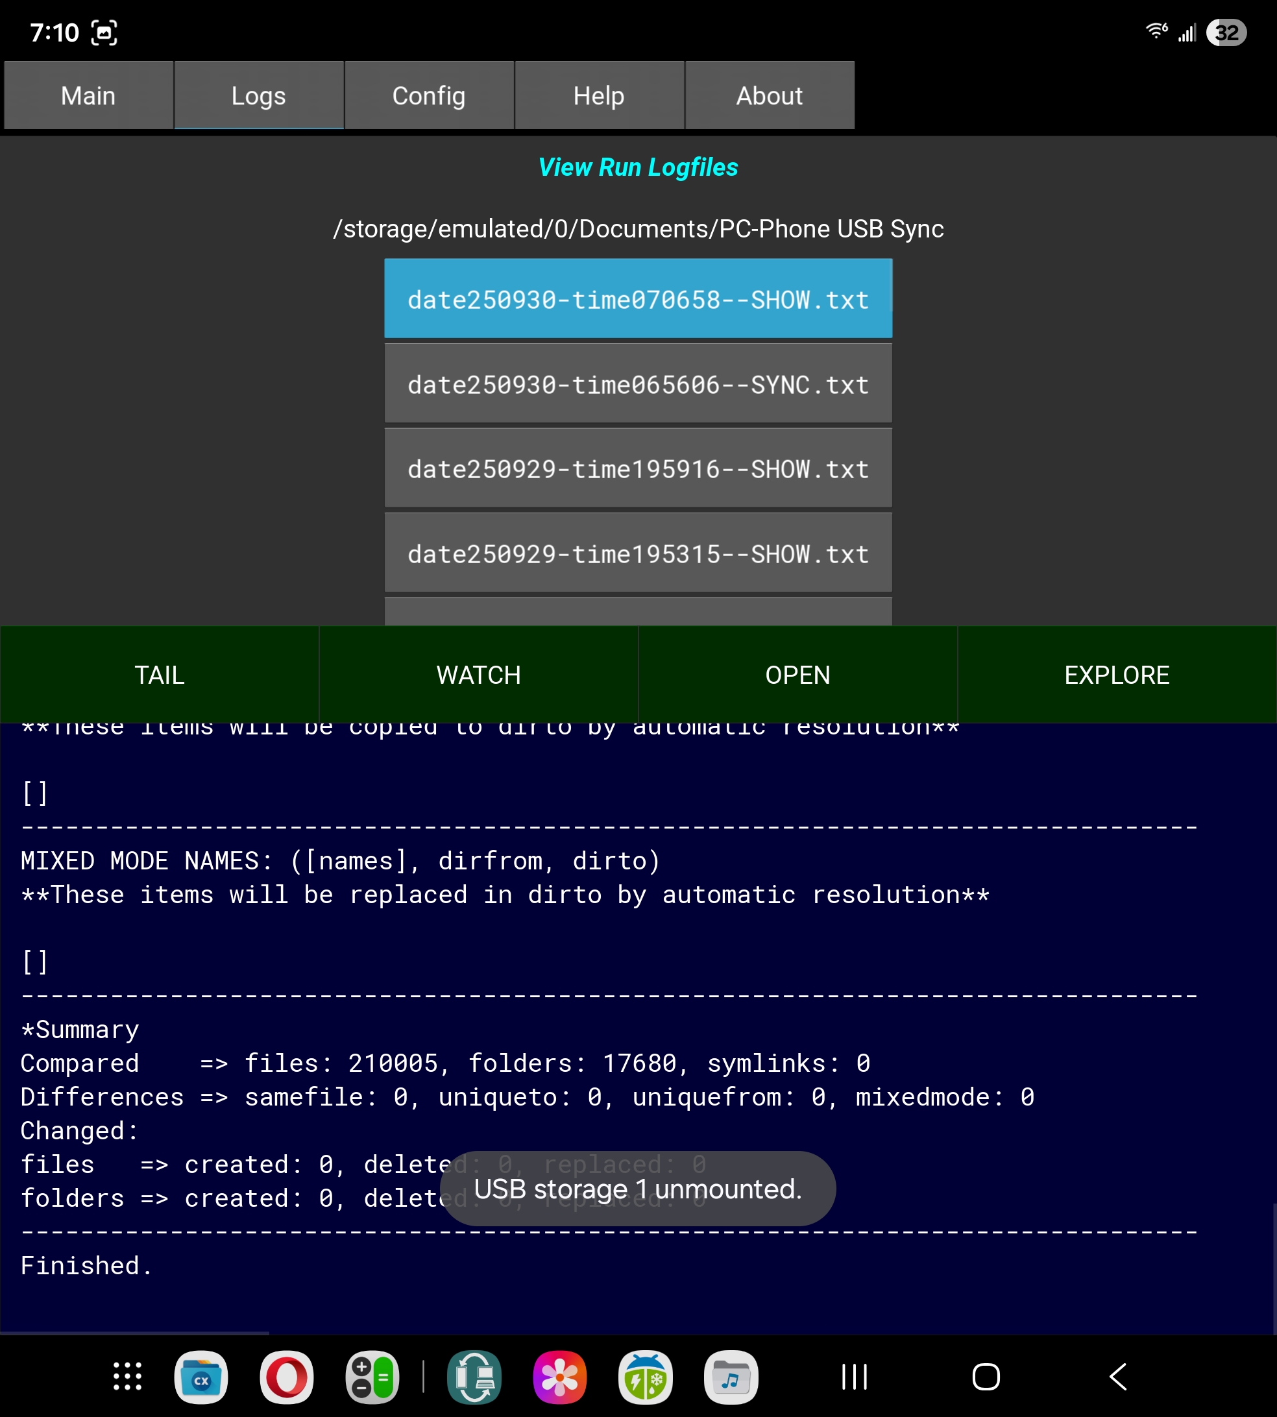
Task: Select logfile date250930-time065606--SYNC.txt
Action: click(x=638, y=383)
